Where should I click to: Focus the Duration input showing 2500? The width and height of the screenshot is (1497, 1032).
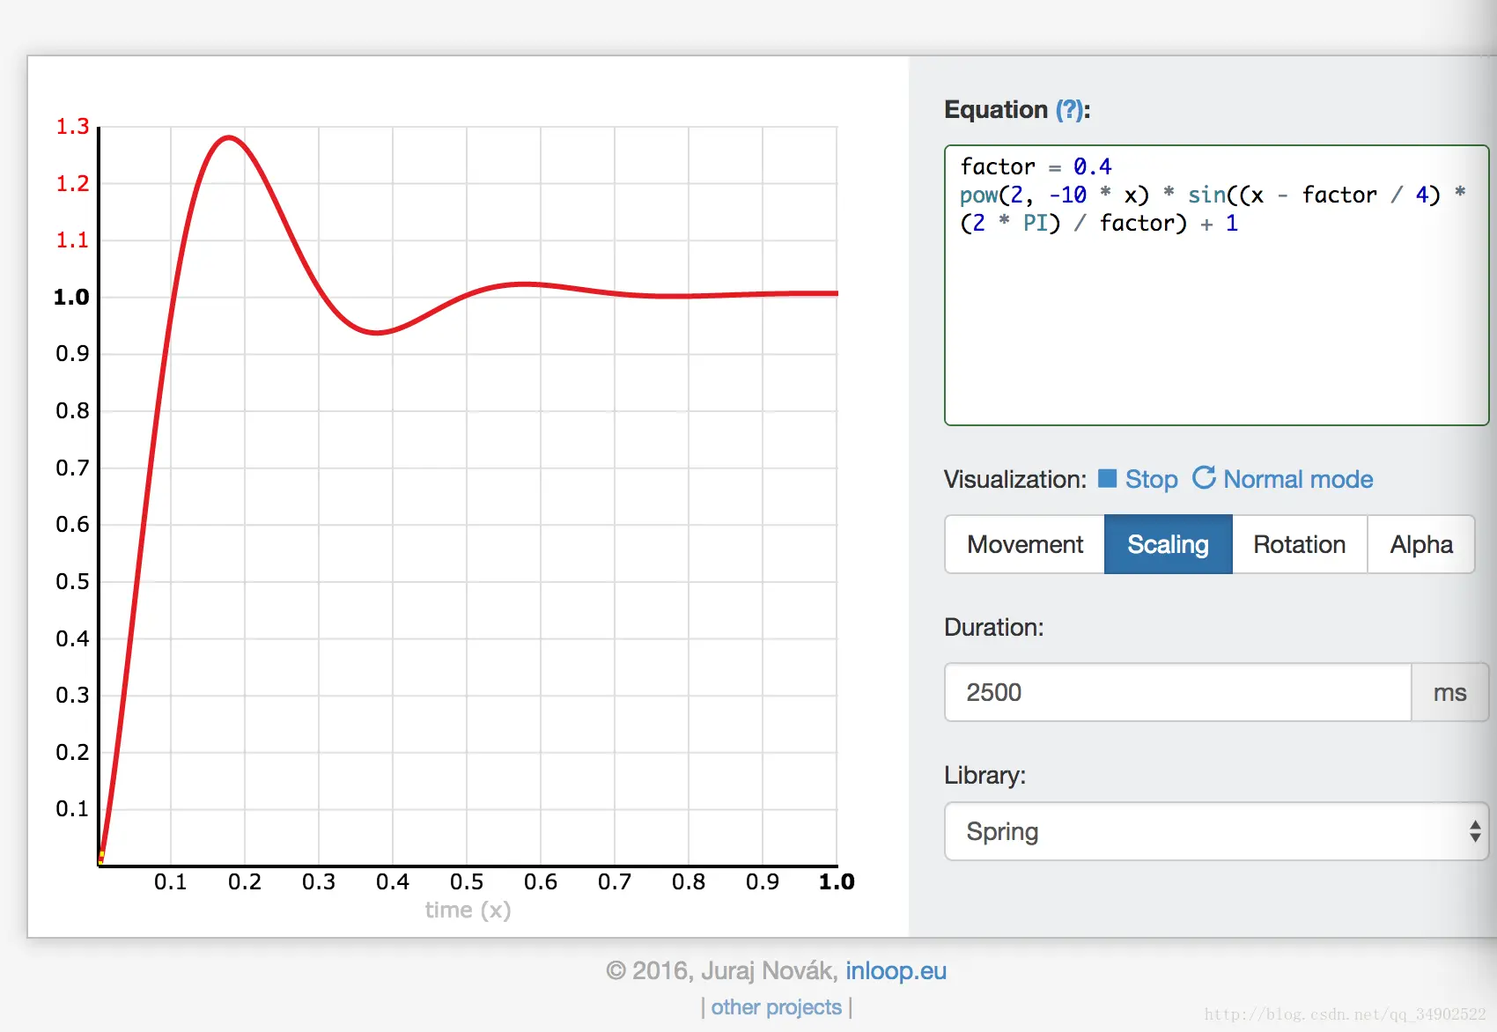1178,692
